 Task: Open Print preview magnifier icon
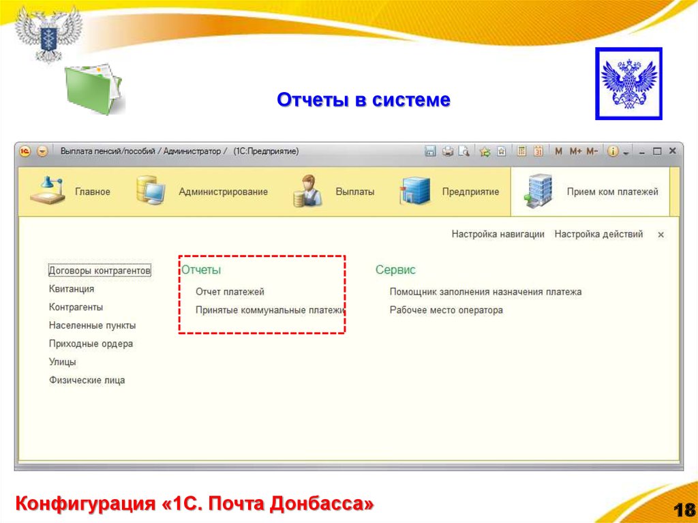464,151
